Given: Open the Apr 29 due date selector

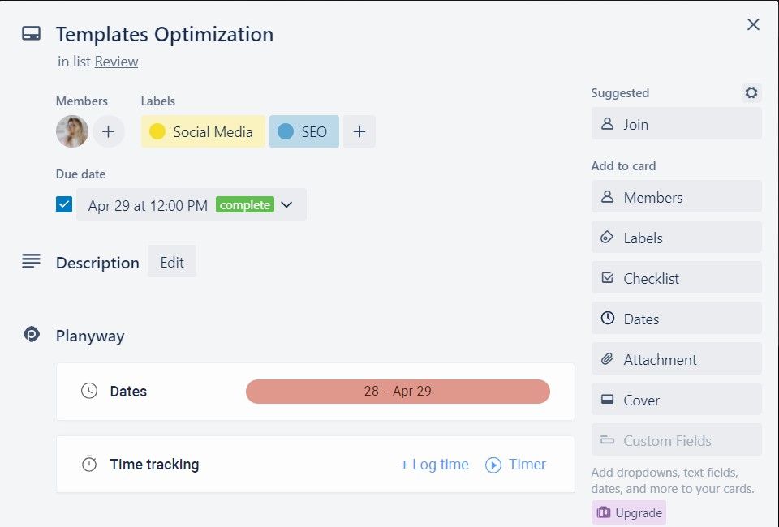Looking at the screenshot, I should tap(148, 205).
